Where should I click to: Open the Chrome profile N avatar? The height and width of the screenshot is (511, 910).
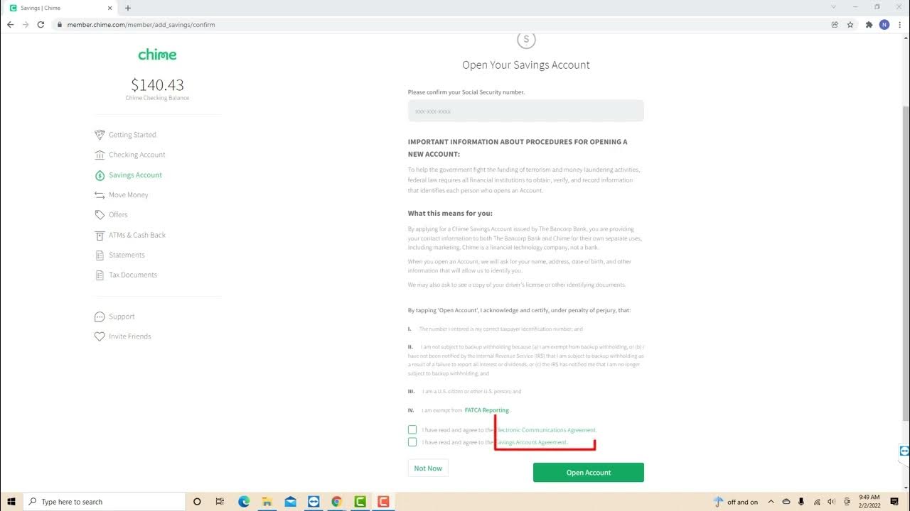[x=884, y=24]
